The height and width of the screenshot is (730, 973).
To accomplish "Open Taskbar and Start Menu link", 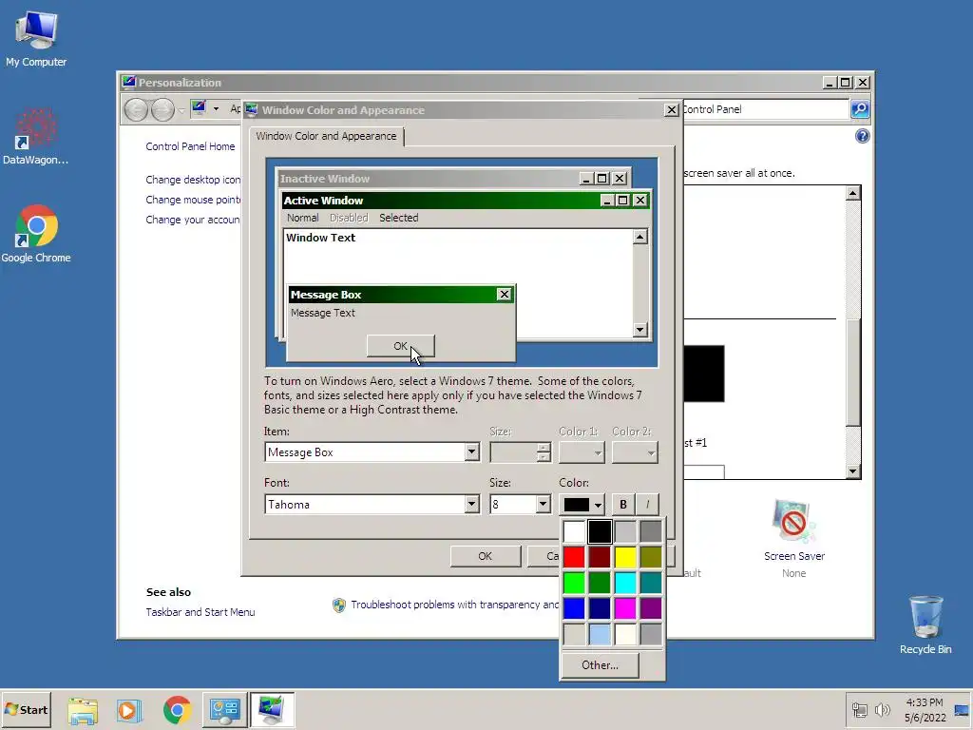I will (200, 612).
